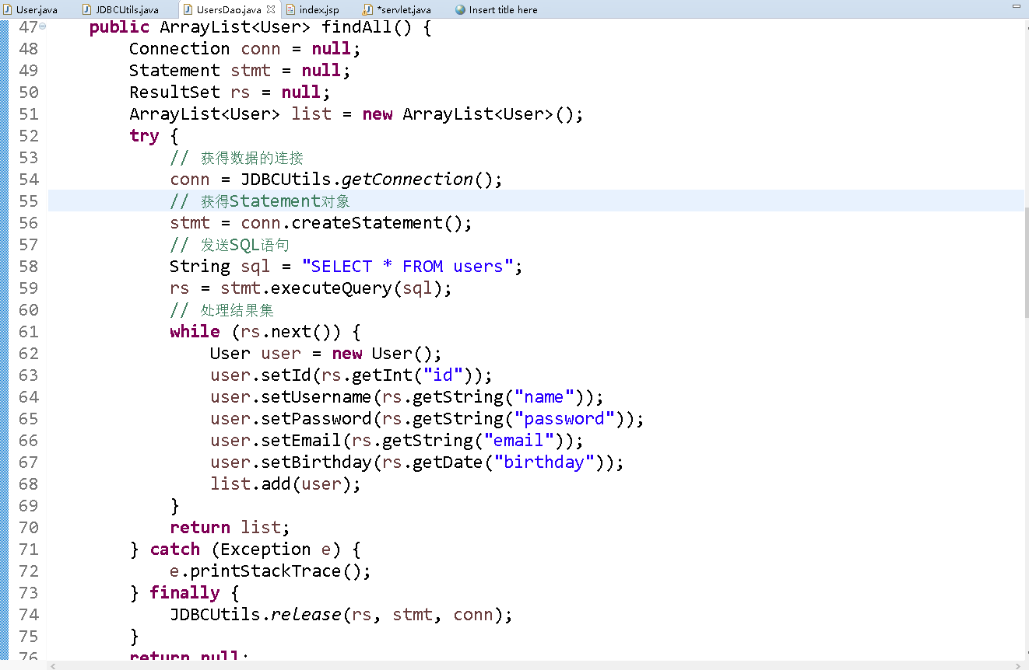
Task: Click 'JDBCUtils.release(rs, stmt, conn);' call
Action: click(x=341, y=615)
